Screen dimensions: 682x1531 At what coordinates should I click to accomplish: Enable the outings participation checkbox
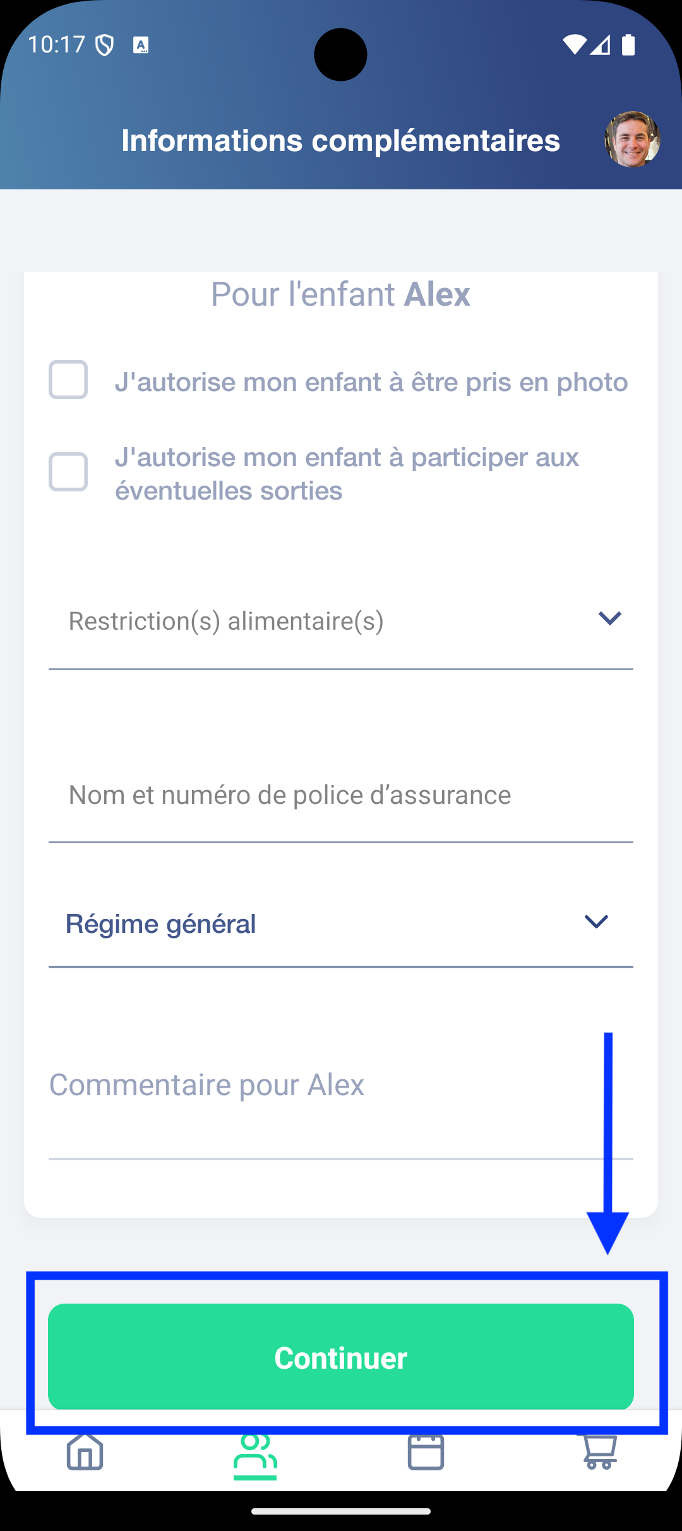tap(68, 472)
